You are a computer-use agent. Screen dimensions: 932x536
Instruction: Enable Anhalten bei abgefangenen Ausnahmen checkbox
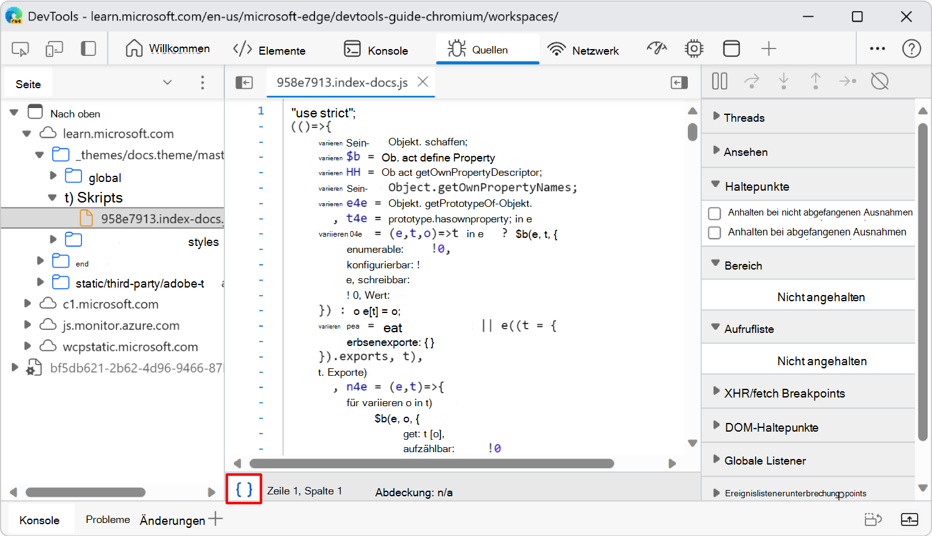[x=715, y=232]
